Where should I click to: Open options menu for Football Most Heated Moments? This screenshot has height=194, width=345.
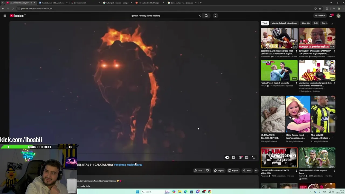point(296,83)
